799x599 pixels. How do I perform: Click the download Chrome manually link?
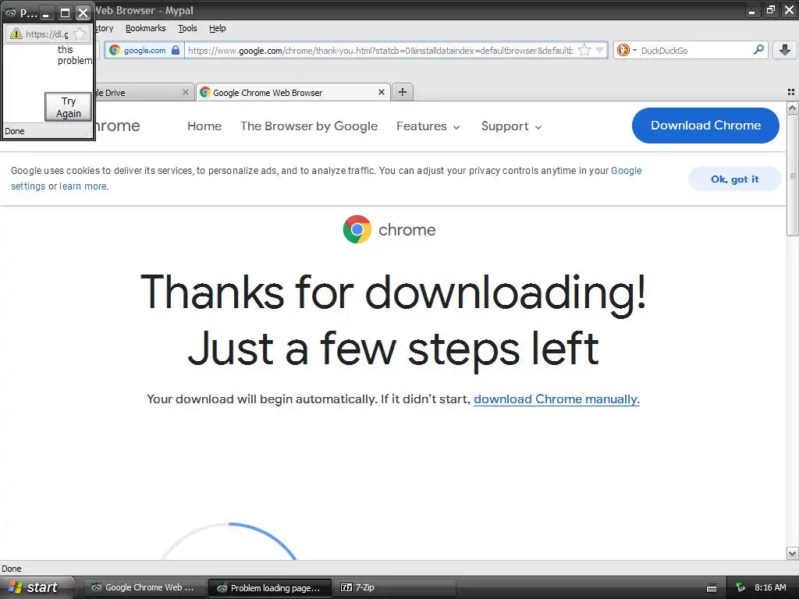click(556, 399)
